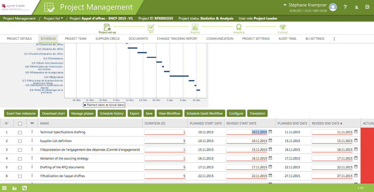Check the row checkbox for Validation of the sourcing strategy
This screenshot has height=192, width=374.
pos(20,158)
